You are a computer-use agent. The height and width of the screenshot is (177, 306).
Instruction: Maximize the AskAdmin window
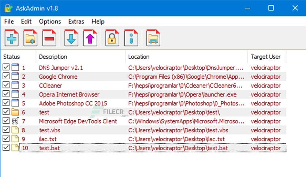tap(271, 8)
